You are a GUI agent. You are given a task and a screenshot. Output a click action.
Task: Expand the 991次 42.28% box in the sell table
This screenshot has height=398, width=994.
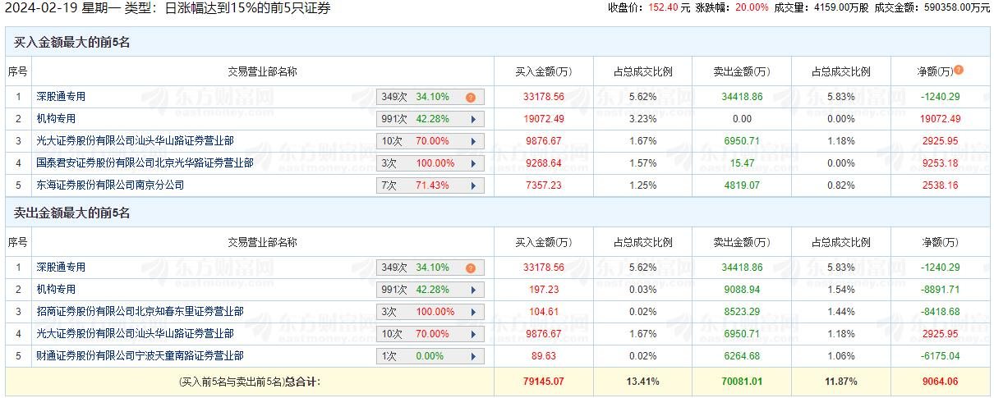(x=430, y=290)
